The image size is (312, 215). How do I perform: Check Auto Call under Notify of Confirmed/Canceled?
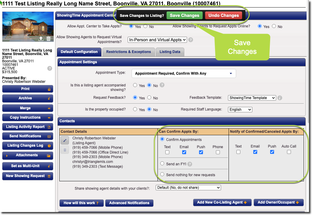(289, 152)
